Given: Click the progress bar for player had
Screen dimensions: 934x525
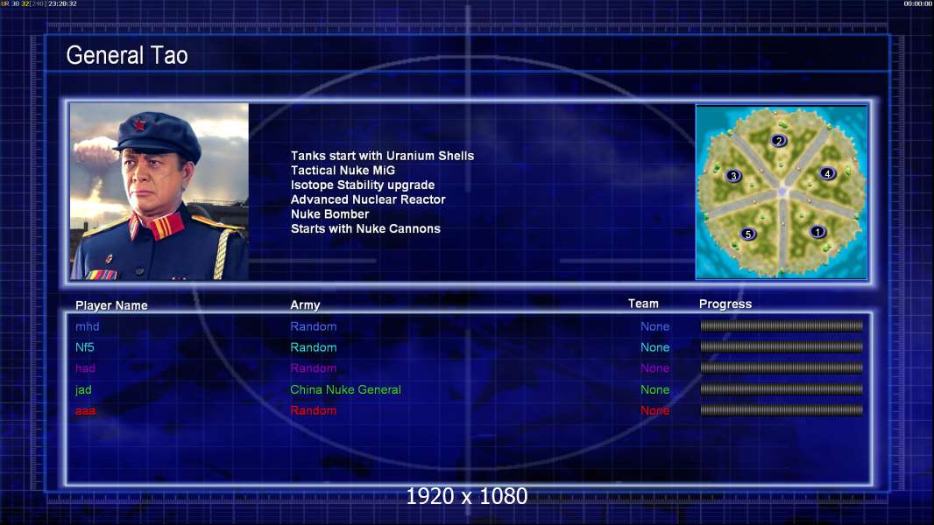Looking at the screenshot, I should point(782,368).
